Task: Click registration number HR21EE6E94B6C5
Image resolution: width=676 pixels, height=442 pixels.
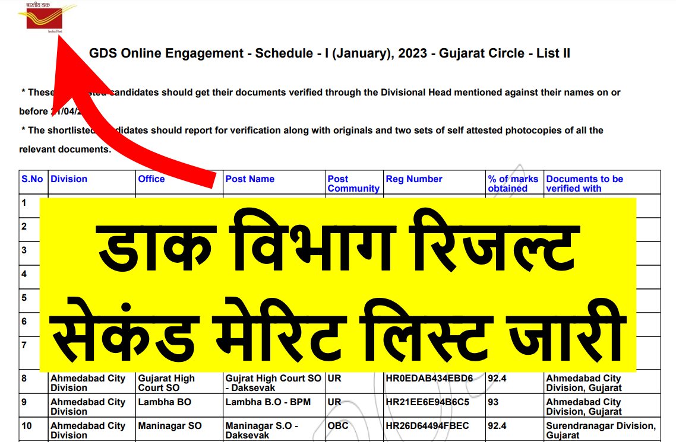Action: 428,402
